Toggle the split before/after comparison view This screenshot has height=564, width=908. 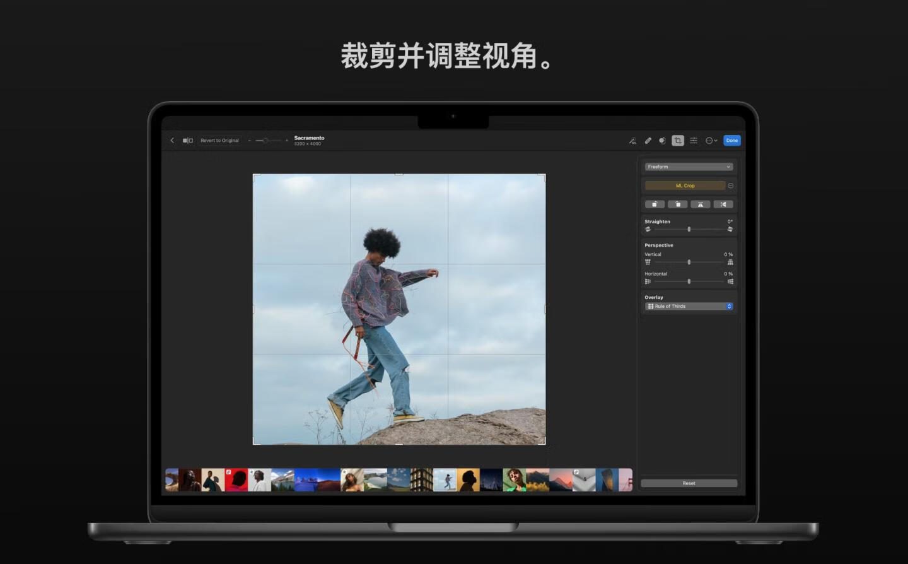[188, 141]
